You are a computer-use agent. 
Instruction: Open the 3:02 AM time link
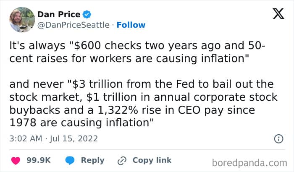click(x=26, y=139)
